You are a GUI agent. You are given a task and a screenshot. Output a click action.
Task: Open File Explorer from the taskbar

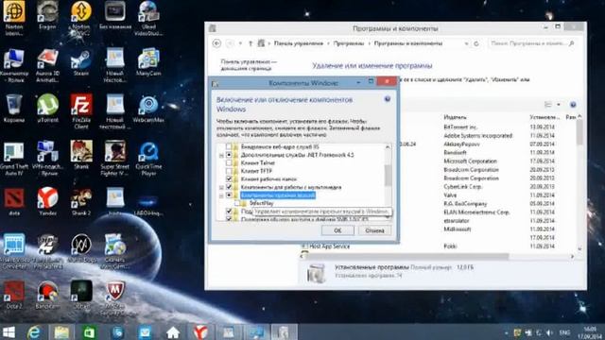[x=61, y=332]
